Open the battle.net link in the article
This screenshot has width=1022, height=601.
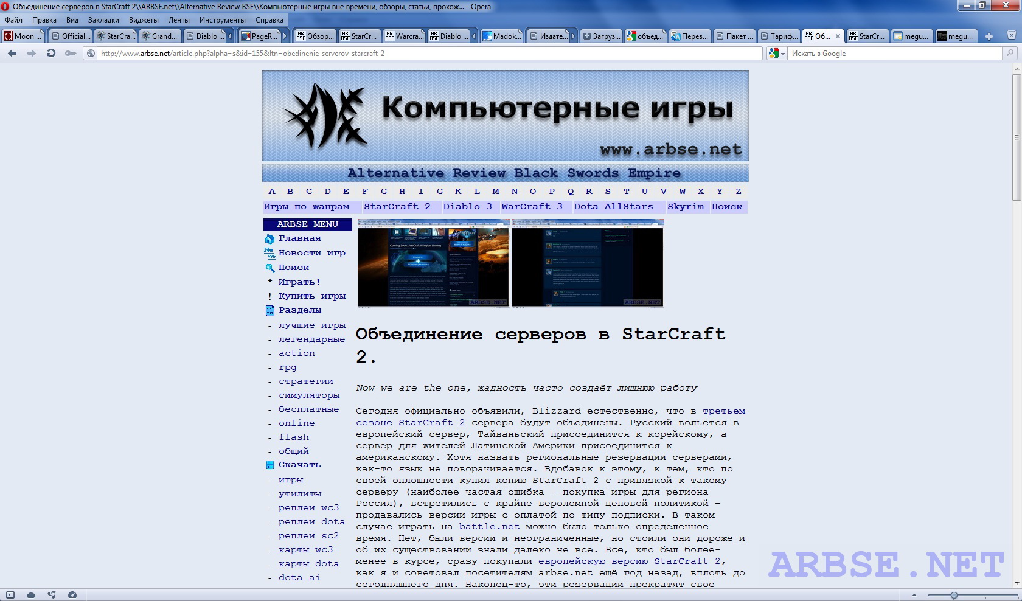click(x=489, y=527)
